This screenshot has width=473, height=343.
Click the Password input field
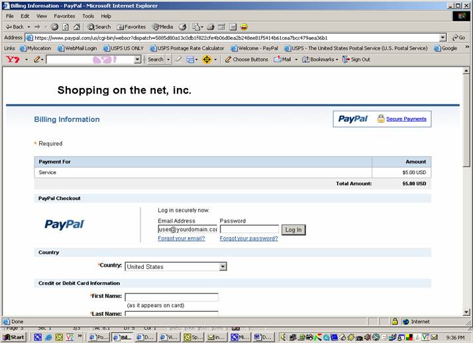pos(249,229)
